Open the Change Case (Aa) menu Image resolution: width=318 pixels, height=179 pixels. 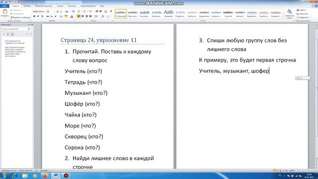(x=67, y=11)
